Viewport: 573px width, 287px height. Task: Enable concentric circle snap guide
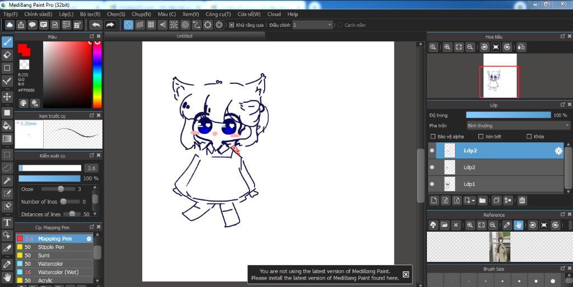pos(185,25)
